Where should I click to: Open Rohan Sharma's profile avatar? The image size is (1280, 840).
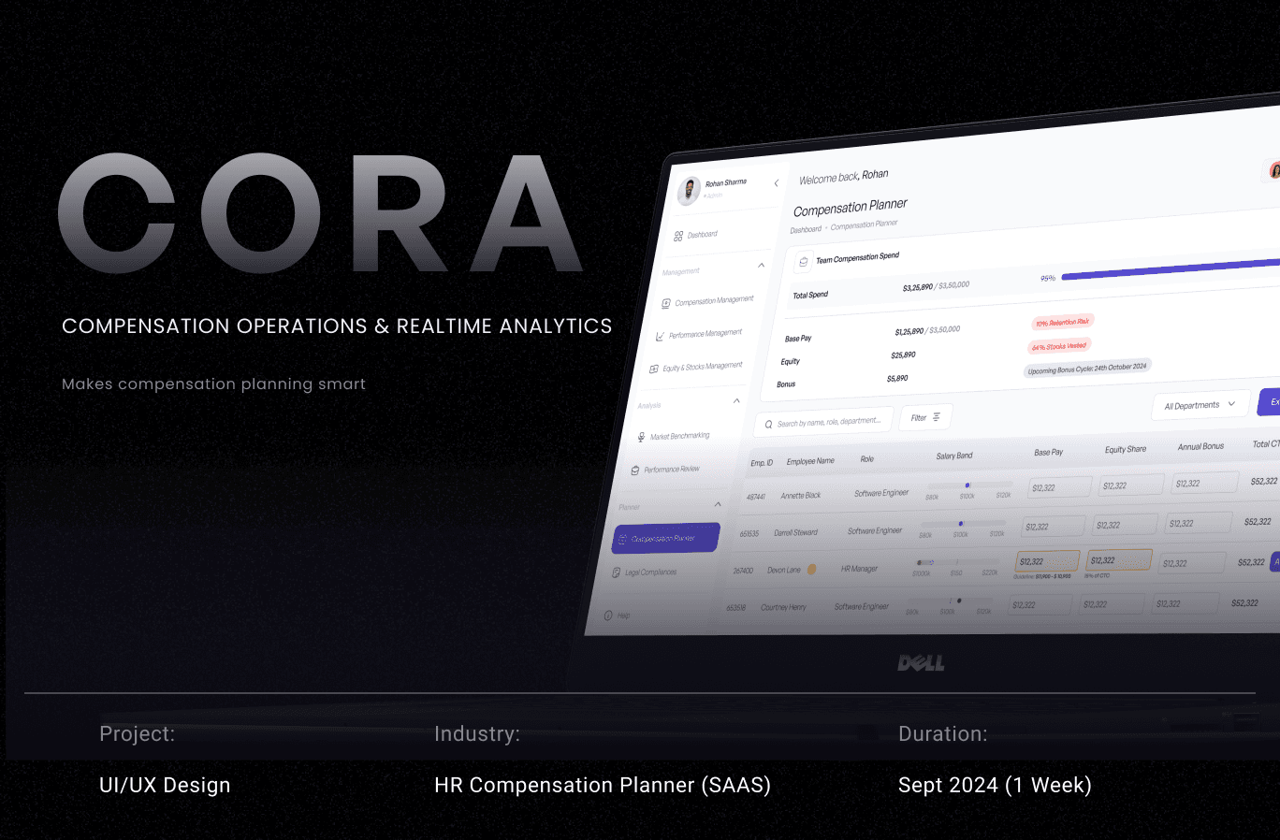690,190
